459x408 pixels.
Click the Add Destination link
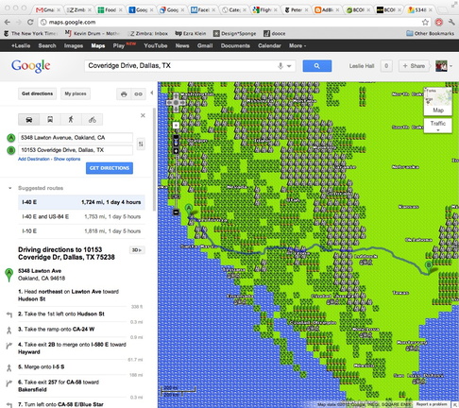click(34, 159)
